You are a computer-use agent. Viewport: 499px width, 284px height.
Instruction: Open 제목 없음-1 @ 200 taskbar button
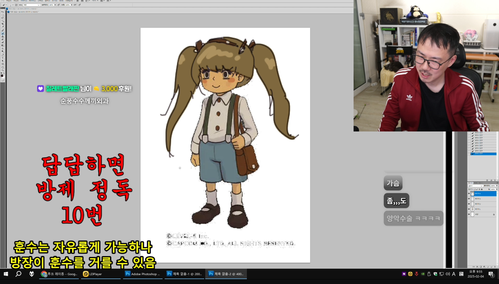pyautogui.click(x=184, y=274)
